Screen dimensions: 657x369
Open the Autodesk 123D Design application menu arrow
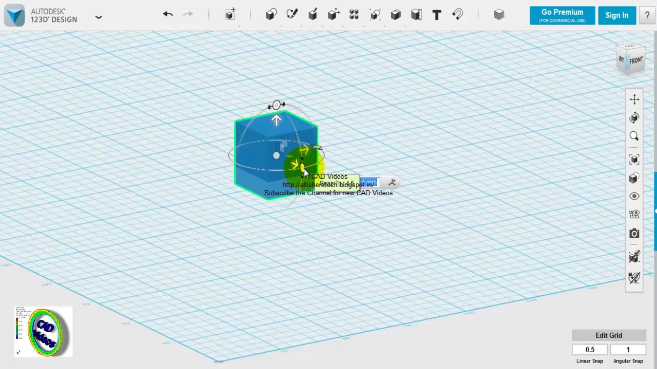(99, 17)
